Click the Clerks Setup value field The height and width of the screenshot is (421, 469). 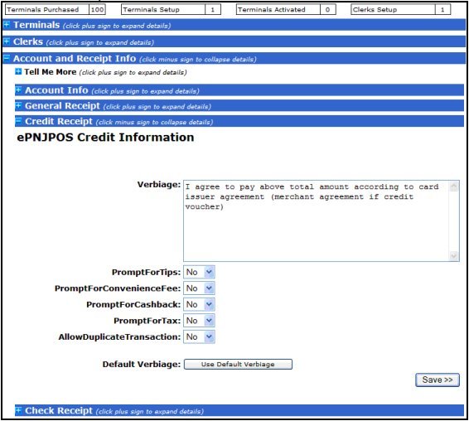click(442, 10)
